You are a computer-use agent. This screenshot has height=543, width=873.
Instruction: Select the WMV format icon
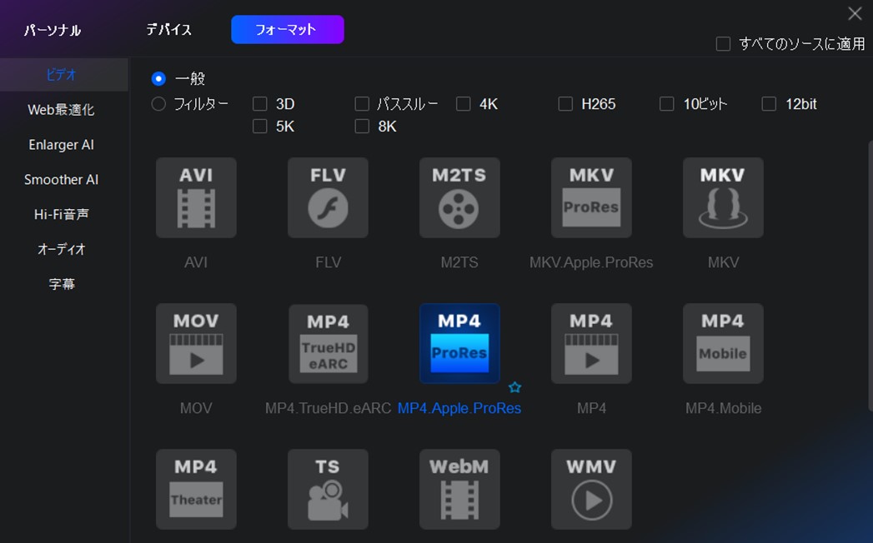tap(591, 489)
